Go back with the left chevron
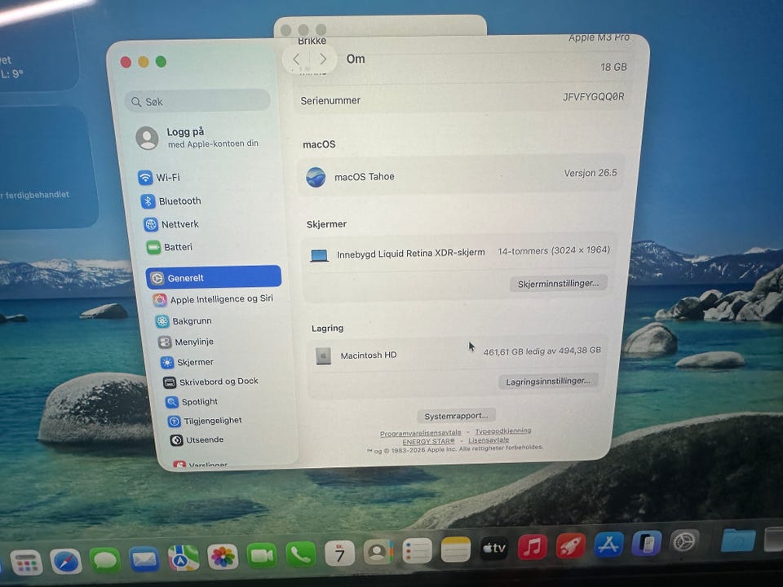The height and width of the screenshot is (587, 783). point(296,60)
